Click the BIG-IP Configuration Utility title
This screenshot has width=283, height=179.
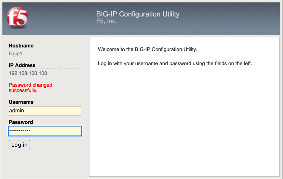click(138, 14)
